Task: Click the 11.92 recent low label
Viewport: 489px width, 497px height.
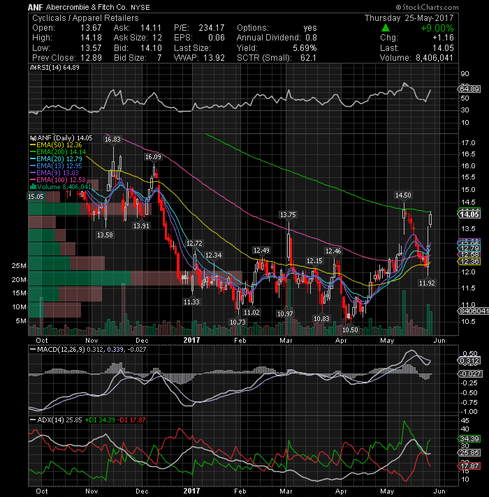Action: click(427, 283)
